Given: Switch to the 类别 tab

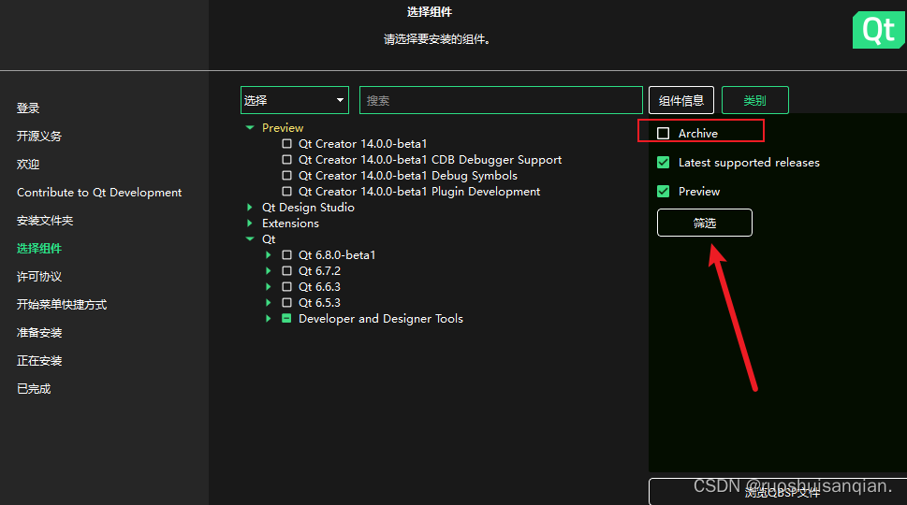Looking at the screenshot, I should click(x=754, y=100).
